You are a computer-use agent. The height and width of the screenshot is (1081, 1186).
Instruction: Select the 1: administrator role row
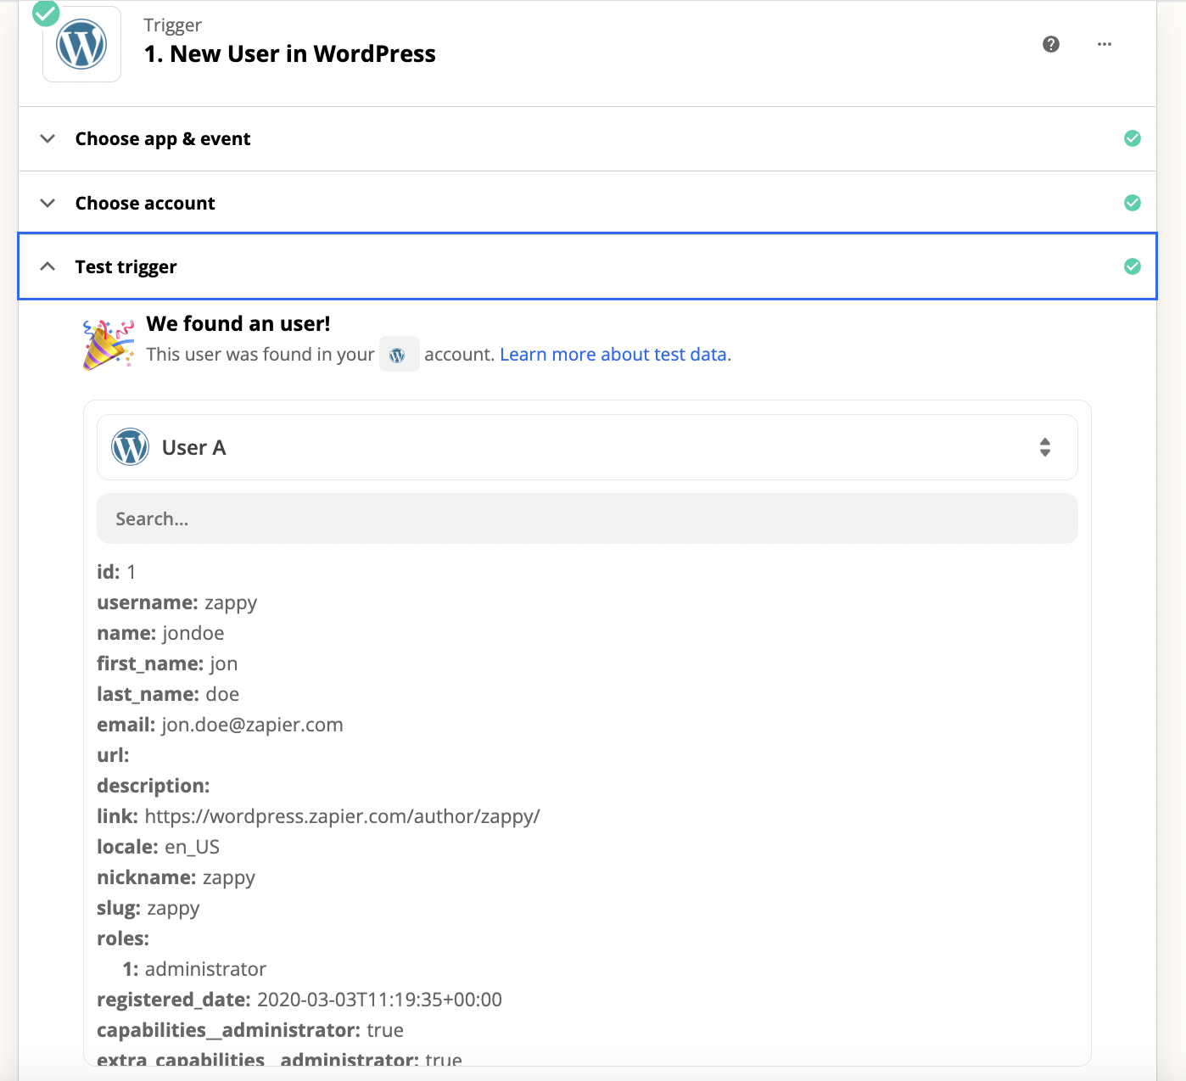194,969
